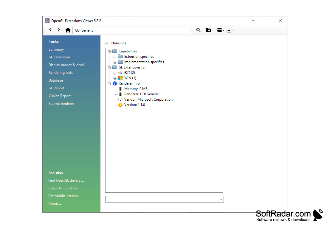Go back with the left arrow

50,30
